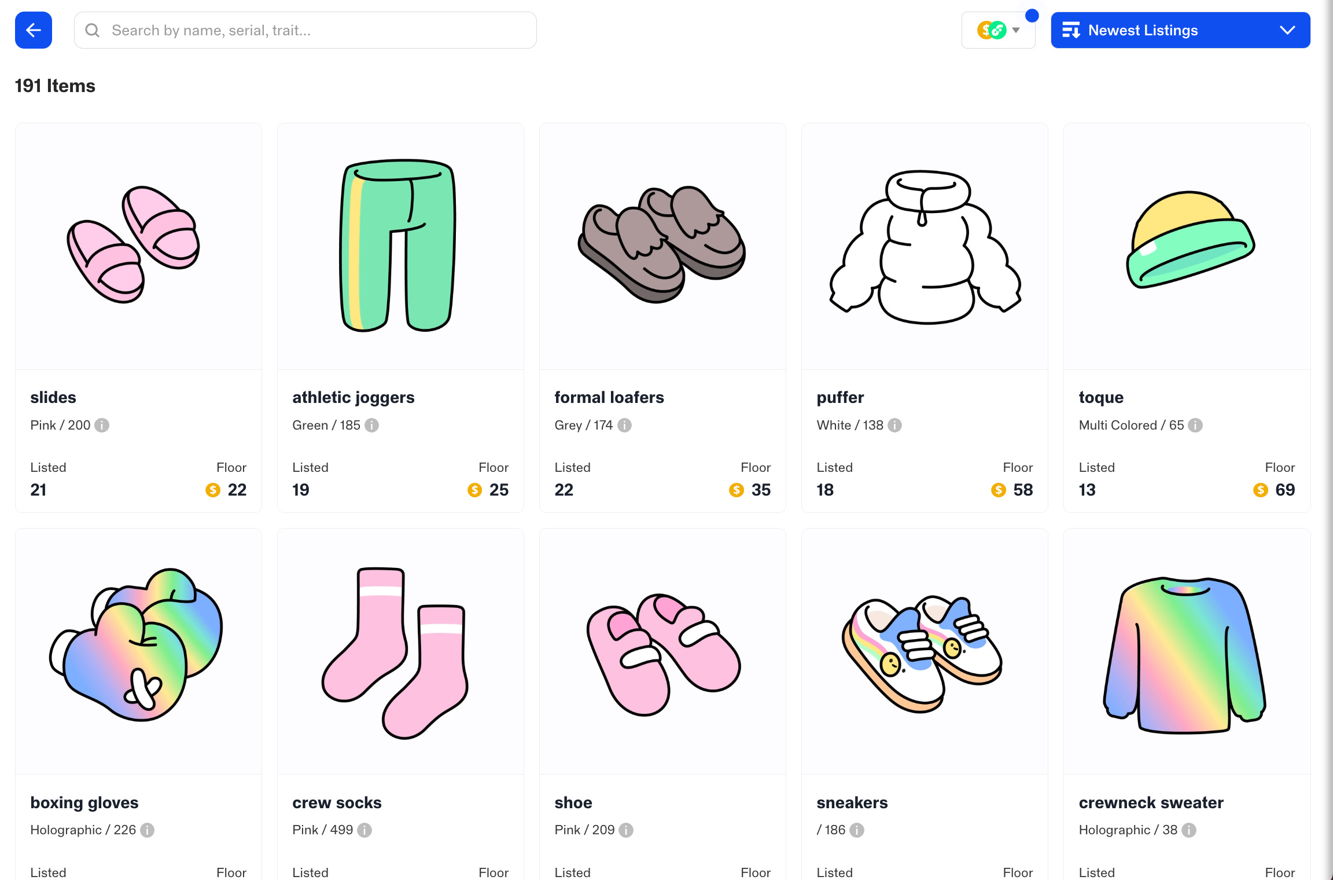
Task: Click the info icon beside Multi Colored / 65
Action: coord(1194,425)
